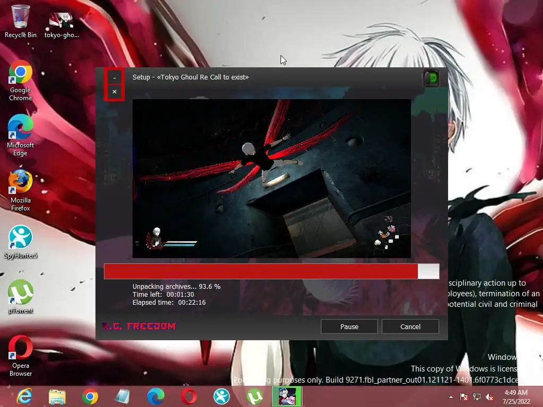
Task: Launch µTorrent desktop shortcut
Action: coord(21,297)
